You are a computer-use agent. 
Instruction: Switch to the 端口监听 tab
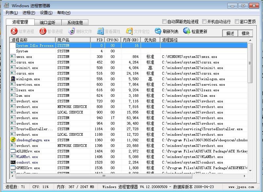point(47,23)
